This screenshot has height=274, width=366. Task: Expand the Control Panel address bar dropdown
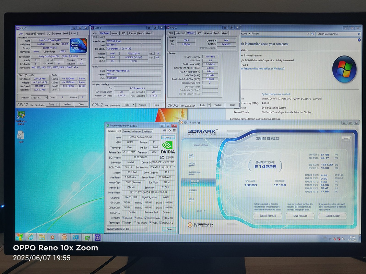[308, 34]
